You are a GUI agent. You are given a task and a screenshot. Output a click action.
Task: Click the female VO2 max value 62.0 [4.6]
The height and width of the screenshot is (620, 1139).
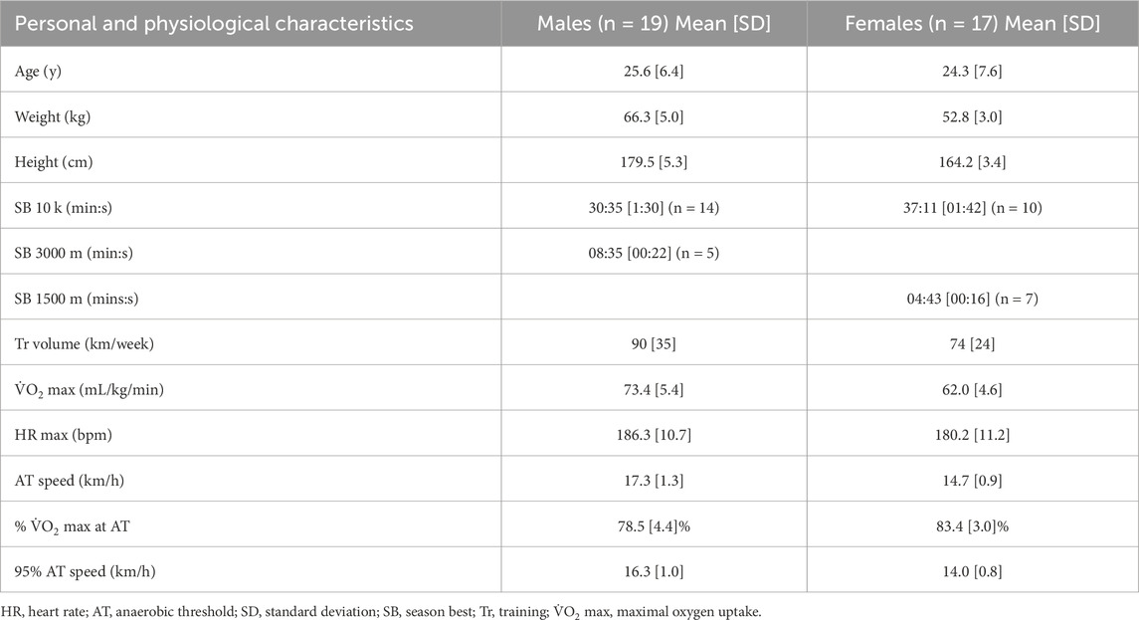[x=972, y=389]
